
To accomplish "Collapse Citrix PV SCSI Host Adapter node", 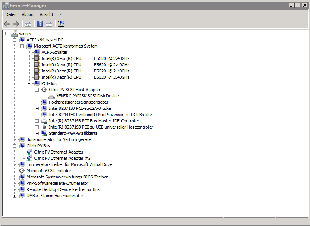I will [37, 90].
